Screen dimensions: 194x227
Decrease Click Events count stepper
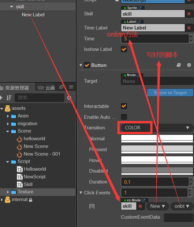(x=190, y=195)
